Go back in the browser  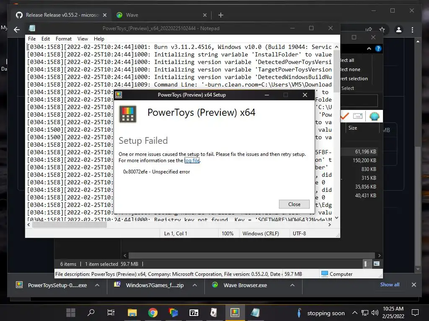click(17, 30)
